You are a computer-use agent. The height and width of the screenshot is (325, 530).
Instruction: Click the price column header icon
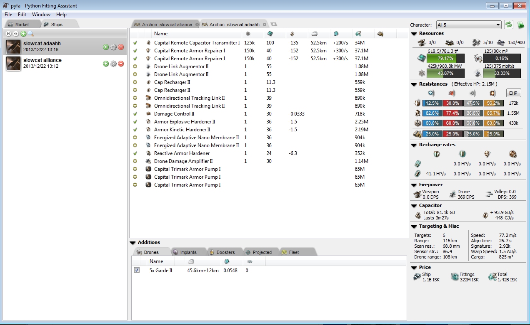[358, 34]
